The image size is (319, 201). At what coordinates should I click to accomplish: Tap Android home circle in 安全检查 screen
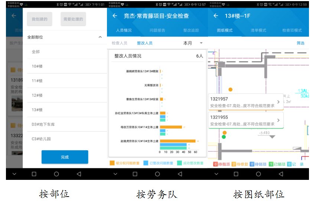157,174
